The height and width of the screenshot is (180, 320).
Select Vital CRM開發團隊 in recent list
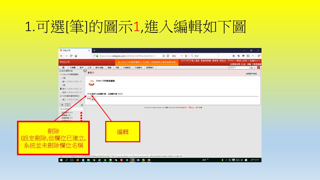coord(70,74)
